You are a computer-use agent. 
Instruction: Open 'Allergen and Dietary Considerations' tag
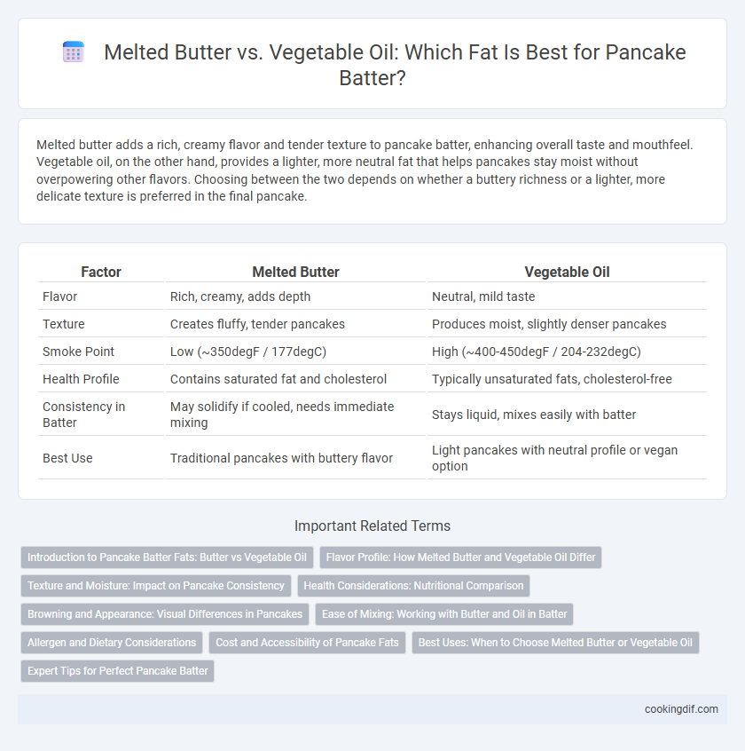tap(112, 643)
